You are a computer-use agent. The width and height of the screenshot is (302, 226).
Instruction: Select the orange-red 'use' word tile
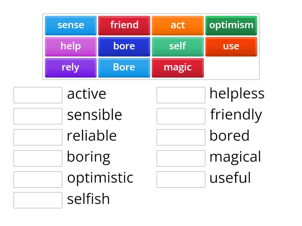point(231,46)
